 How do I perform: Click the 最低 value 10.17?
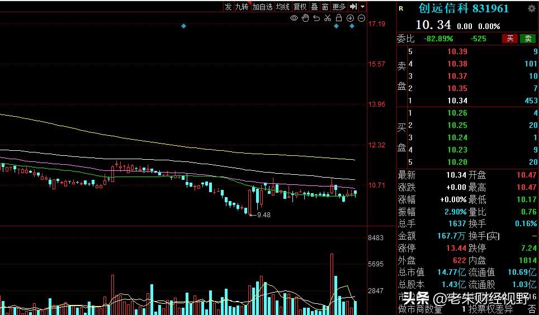[527, 199]
